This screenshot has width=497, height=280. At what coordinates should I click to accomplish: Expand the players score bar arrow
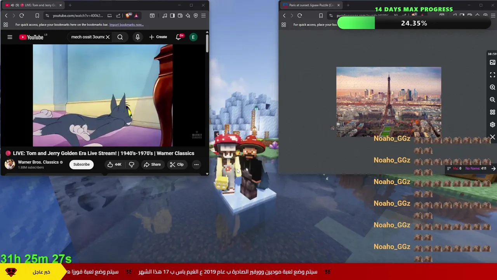pyautogui.click(x=494, y=168)
